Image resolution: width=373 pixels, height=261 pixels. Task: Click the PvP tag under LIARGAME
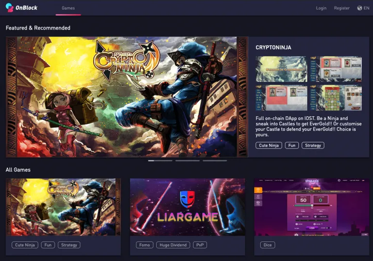tap(200, 245)
